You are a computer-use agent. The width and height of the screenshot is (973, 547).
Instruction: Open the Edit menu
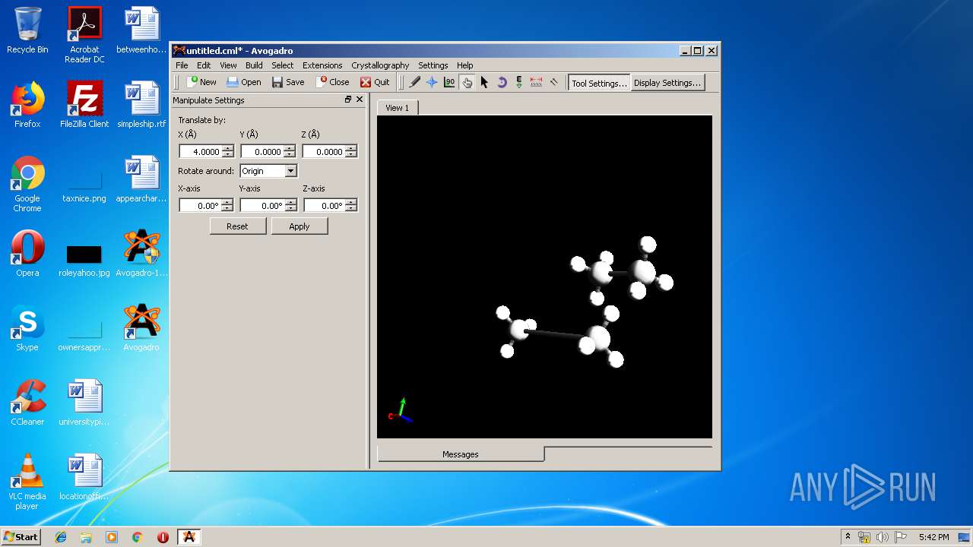[x=204, y=65]
